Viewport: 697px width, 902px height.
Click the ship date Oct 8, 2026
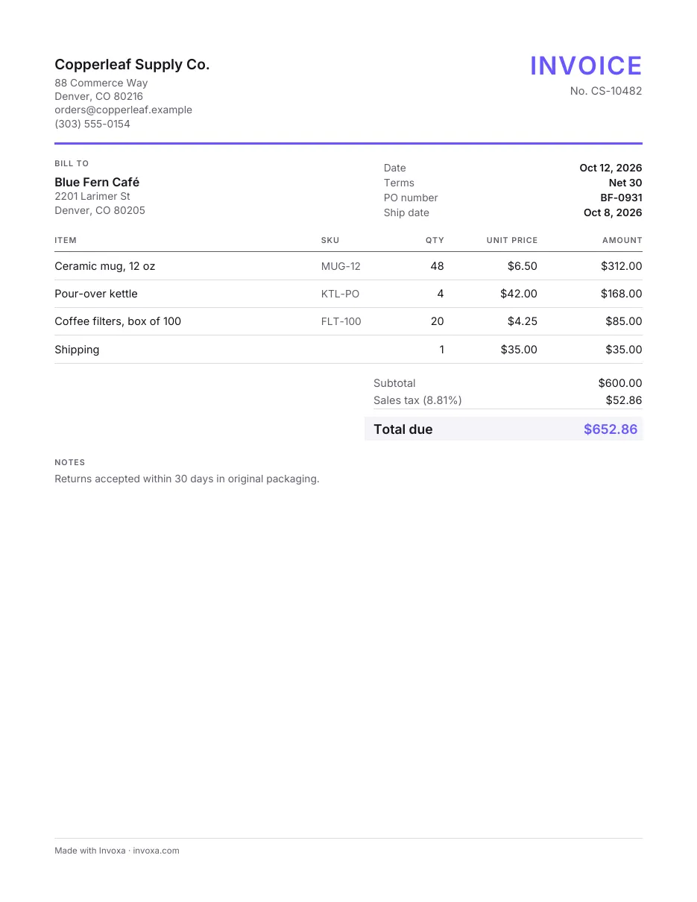pyautogui.click(x=613, y=212)
